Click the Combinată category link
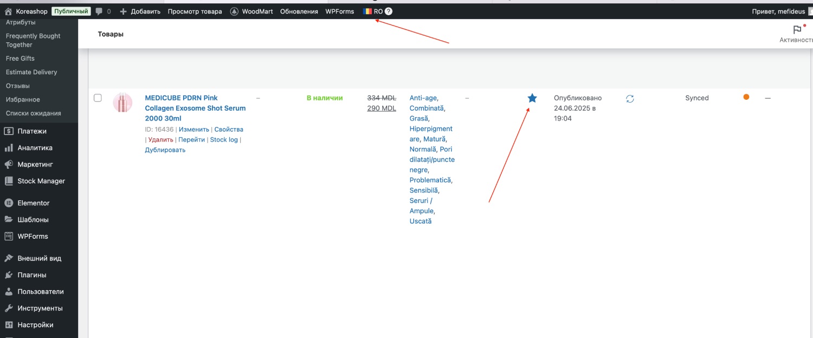The image size is (813, 338). pos(427,108)
